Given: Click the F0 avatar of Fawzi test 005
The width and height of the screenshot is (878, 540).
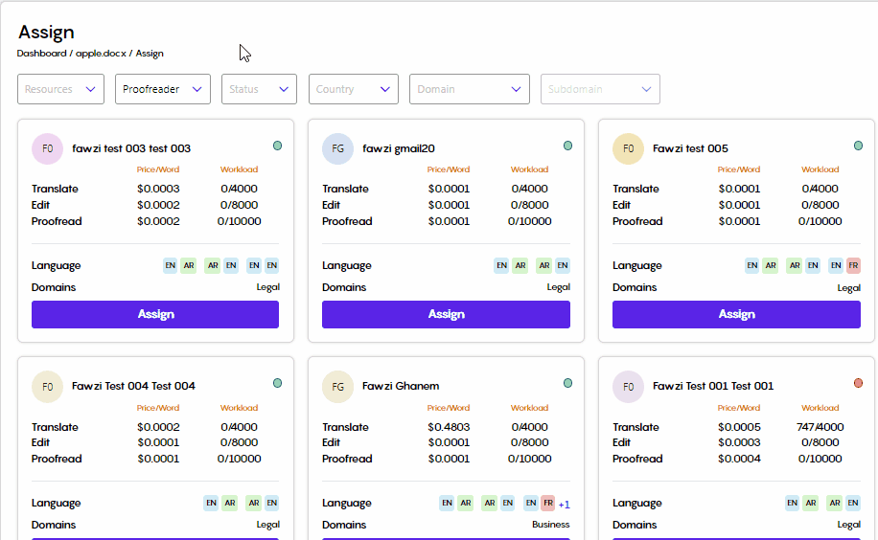Looking at the screenshot, I should 628,148.
